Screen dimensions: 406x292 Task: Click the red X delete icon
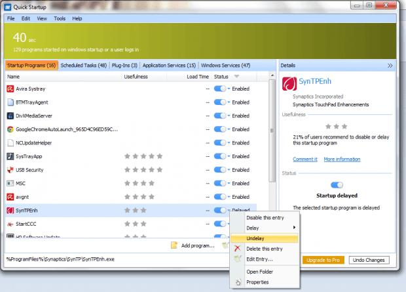coord(237,249)
